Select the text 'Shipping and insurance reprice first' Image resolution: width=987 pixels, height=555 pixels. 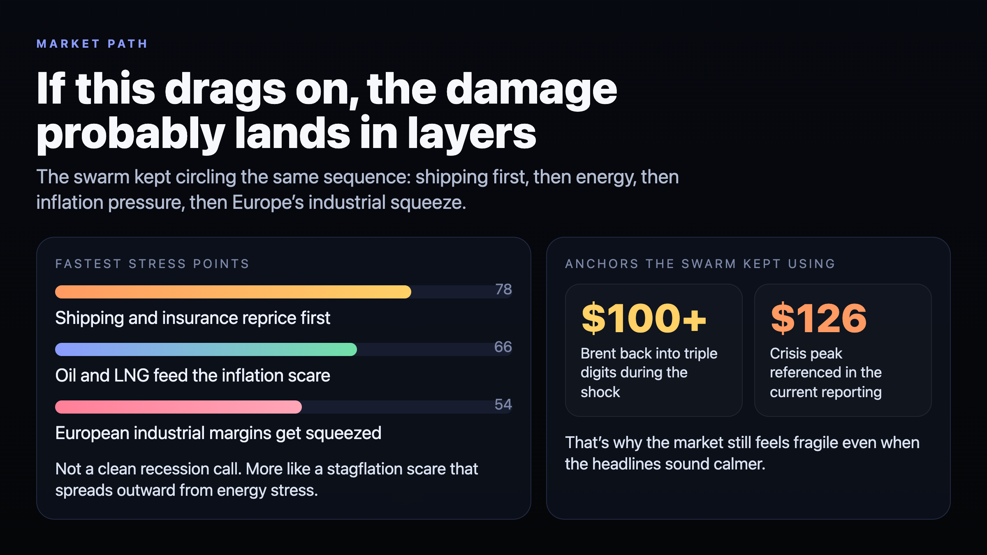click(192, 318)
